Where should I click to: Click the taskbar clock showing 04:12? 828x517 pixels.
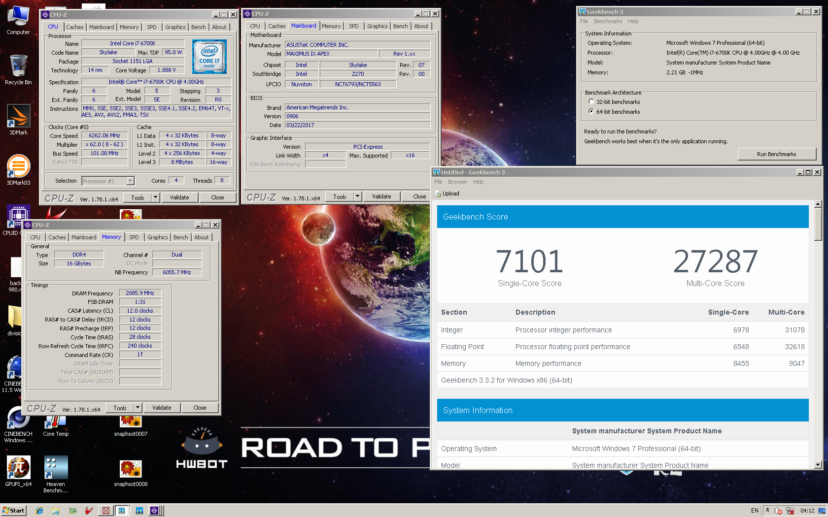tap(807, 511)
